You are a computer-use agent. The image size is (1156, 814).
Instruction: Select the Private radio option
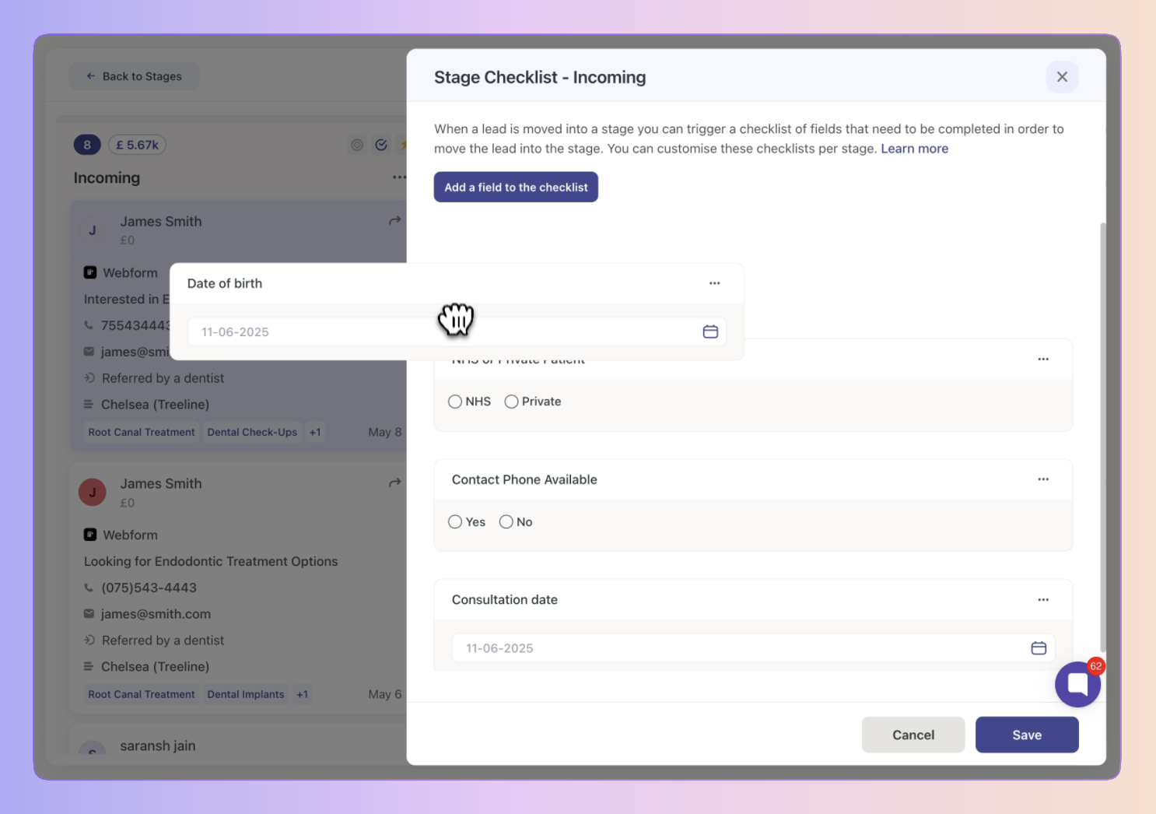coord(511,402)
